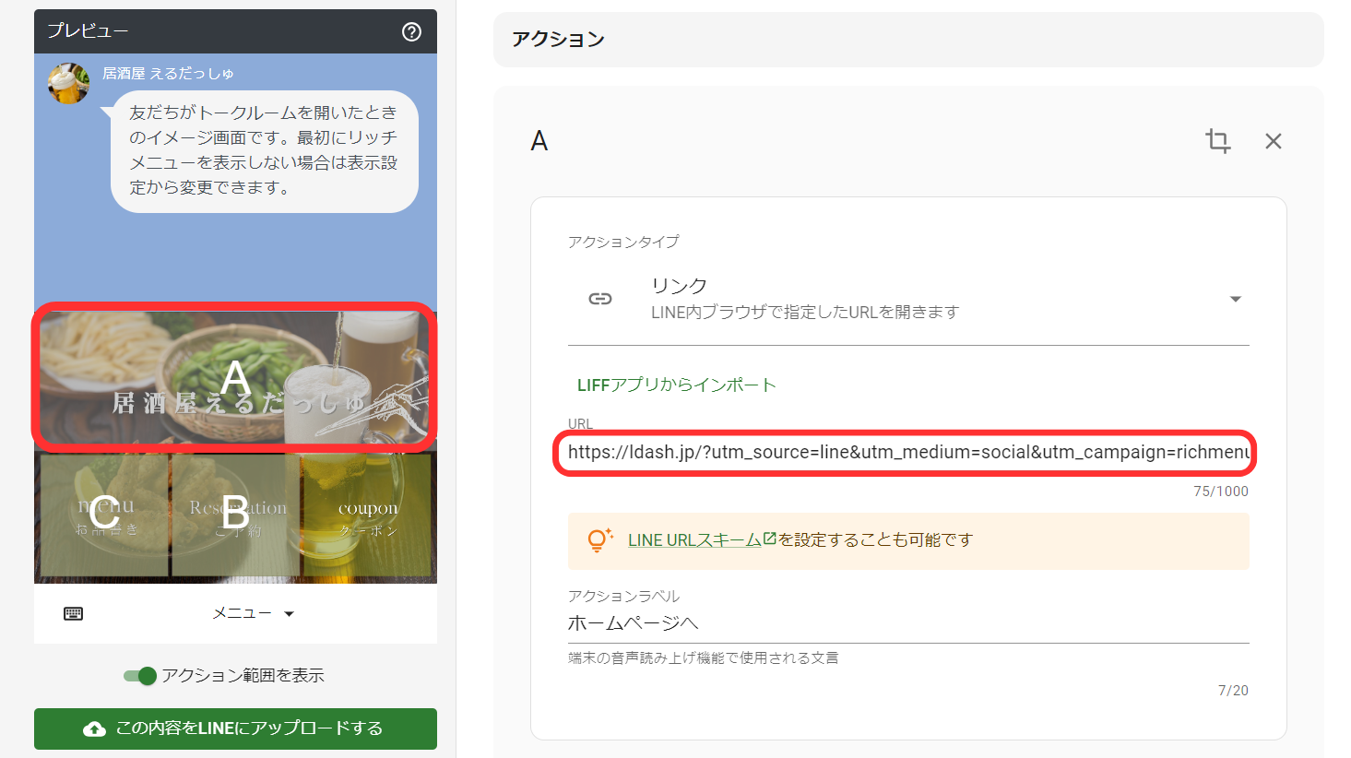Select the リンク action type combo box
This screenshot has height=758, width=1351.
coord(907,299)
